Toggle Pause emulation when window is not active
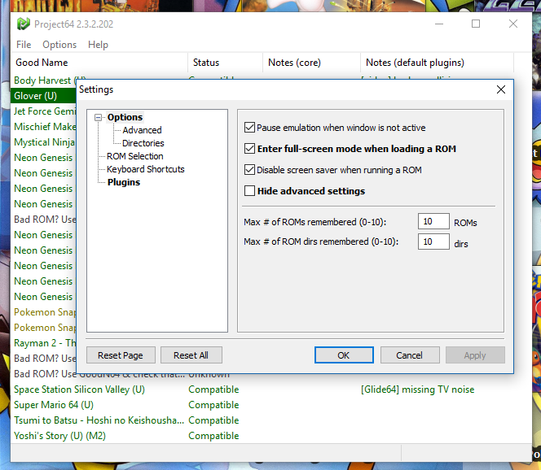Image resolution: width=541 pixels, height=470 pixels. [249, 128]
